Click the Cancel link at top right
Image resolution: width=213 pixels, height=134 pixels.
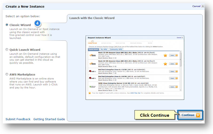click(196, 6)
